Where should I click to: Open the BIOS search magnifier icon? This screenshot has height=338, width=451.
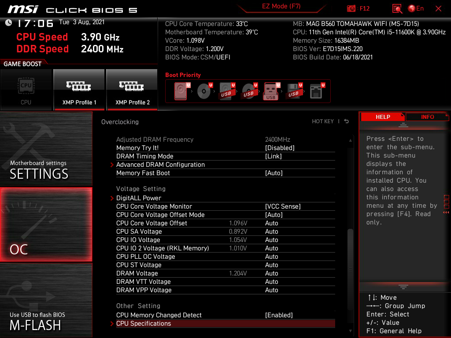(397, 9)
